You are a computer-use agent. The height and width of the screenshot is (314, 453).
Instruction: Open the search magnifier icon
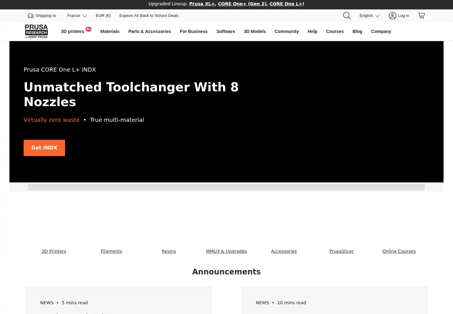(x=347, y=16)
